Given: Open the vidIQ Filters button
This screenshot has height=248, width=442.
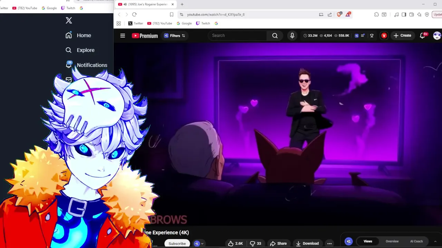Looking at the screenshot, I should click(x=174, y=35).
